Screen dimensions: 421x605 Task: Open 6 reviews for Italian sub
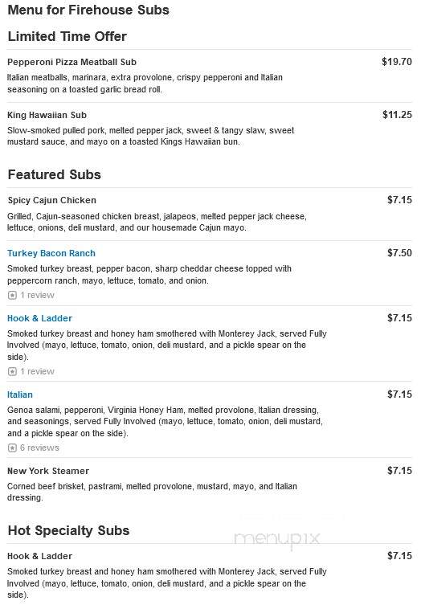(x=39, y=448)
